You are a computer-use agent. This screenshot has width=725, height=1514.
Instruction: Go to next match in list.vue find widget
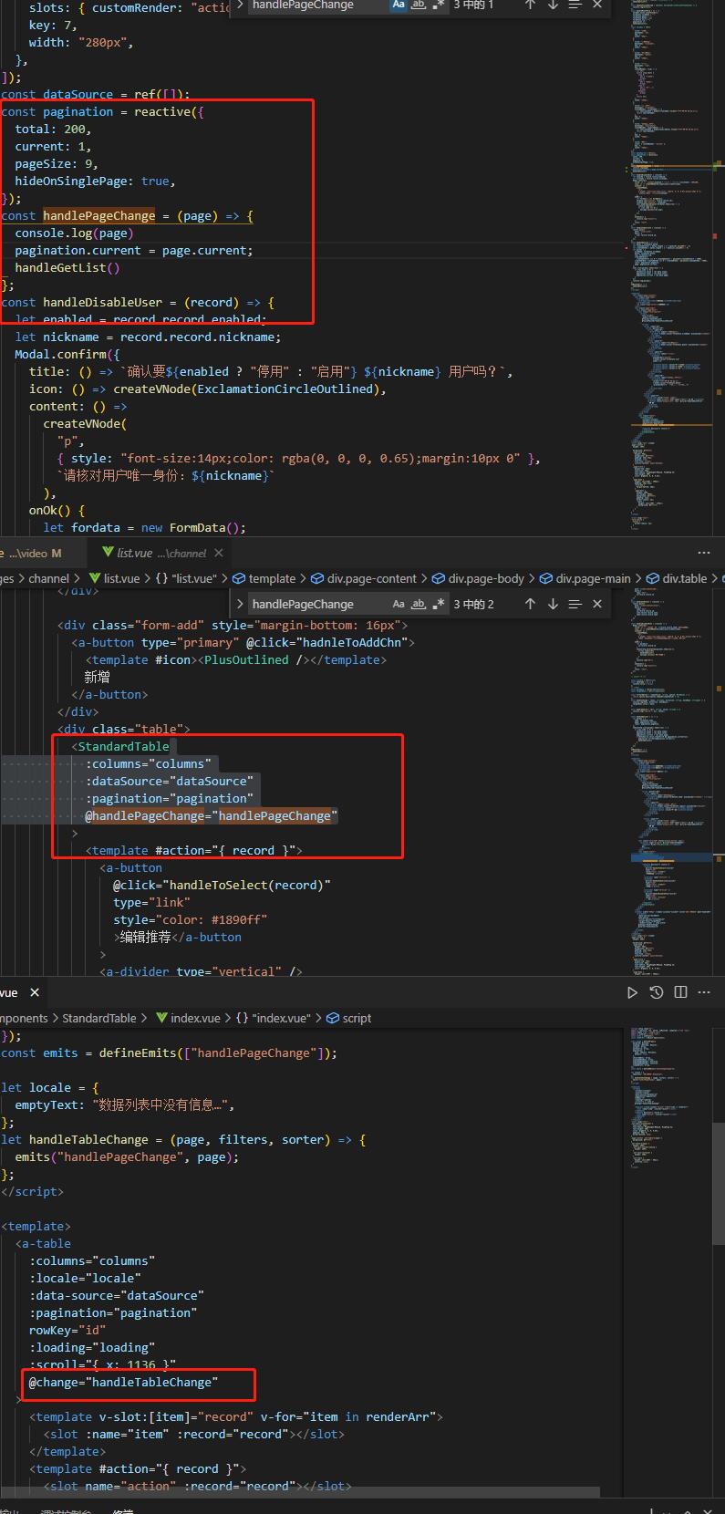(x=553, y=604)
